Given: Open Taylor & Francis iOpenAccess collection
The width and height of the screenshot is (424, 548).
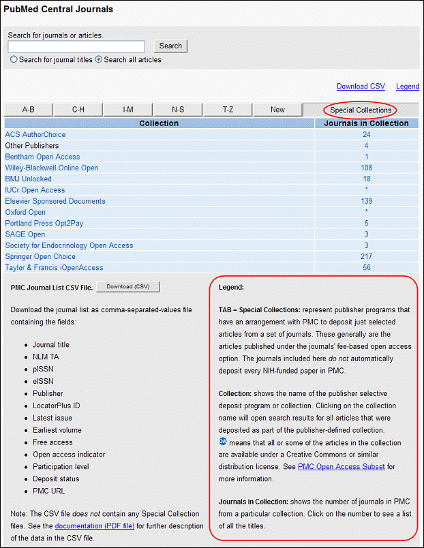Looking at the screenshot, I should click(x=54, y=268).
